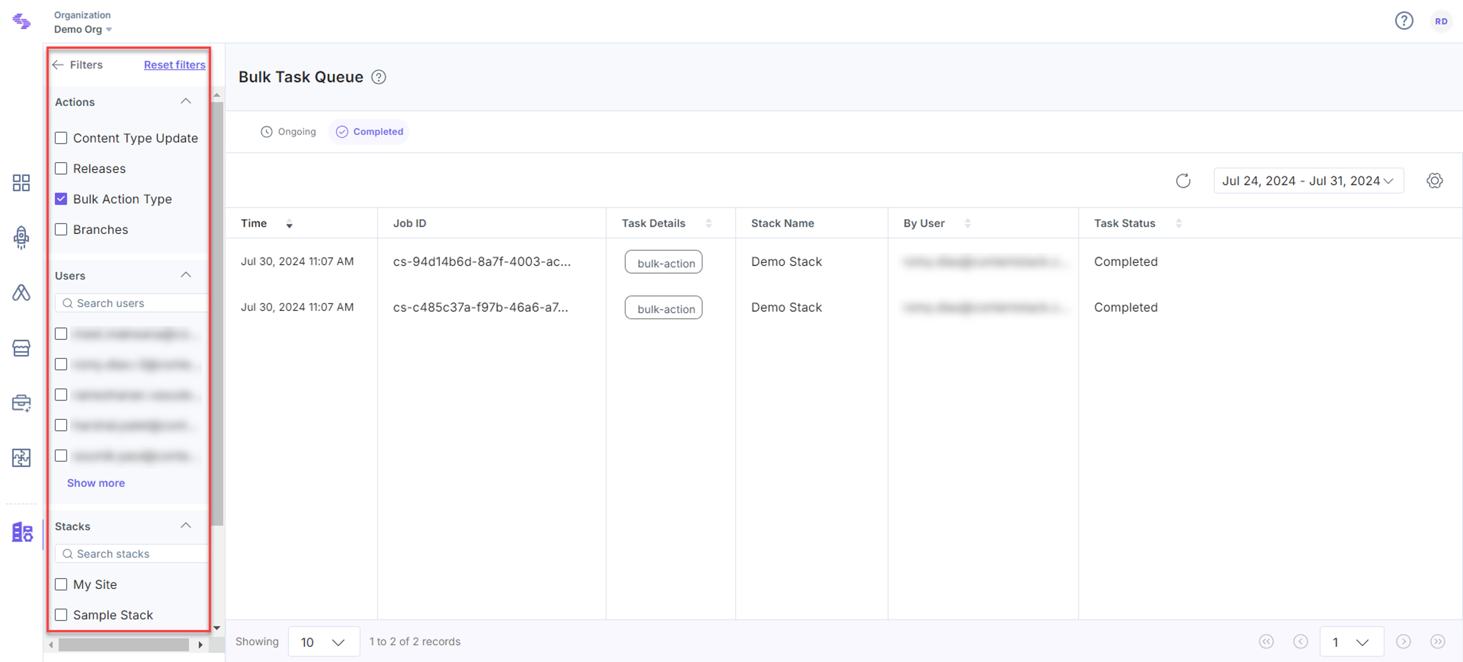Screen dimensions: 1463x662
Task: Check the My Site stack filter
Action: (x=61, y=585)
